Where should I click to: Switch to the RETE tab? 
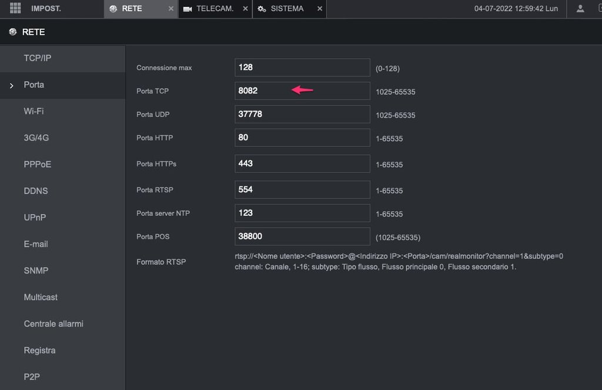(x=141, y=9)
